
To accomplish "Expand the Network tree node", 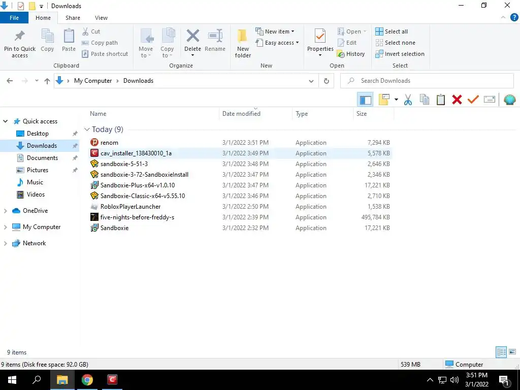I will pyautogui.click(x=5, y=243).
